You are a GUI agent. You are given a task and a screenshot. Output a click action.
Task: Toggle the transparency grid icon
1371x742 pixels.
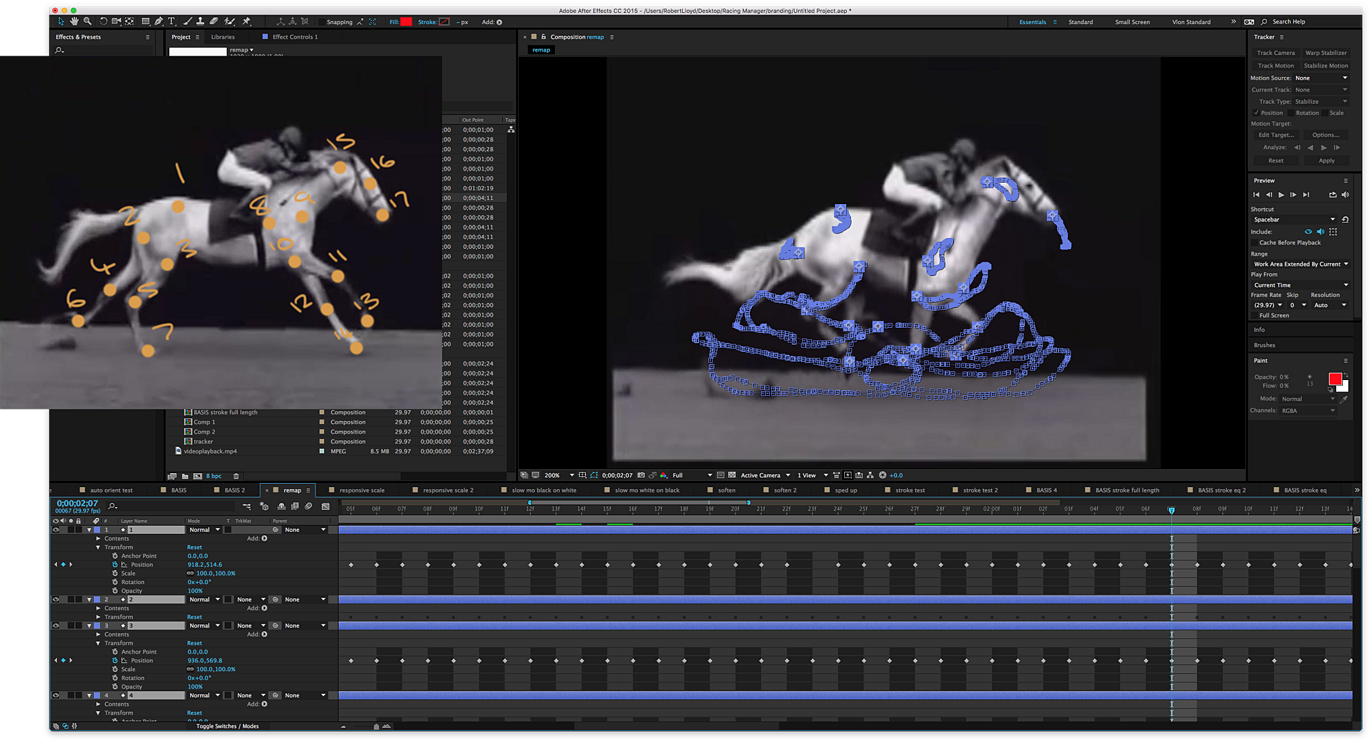(732, 475)
